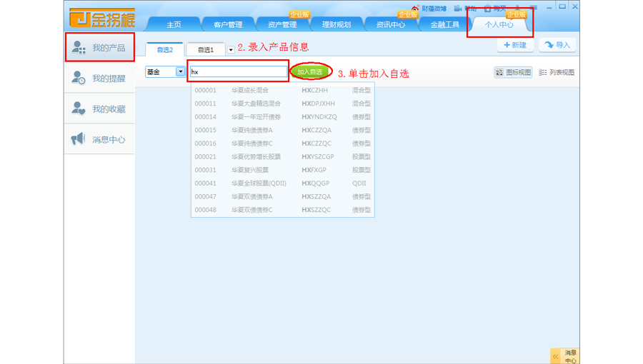Select the 自选1 tab
The height and width of the screenshot is (364, 643).
206,50
